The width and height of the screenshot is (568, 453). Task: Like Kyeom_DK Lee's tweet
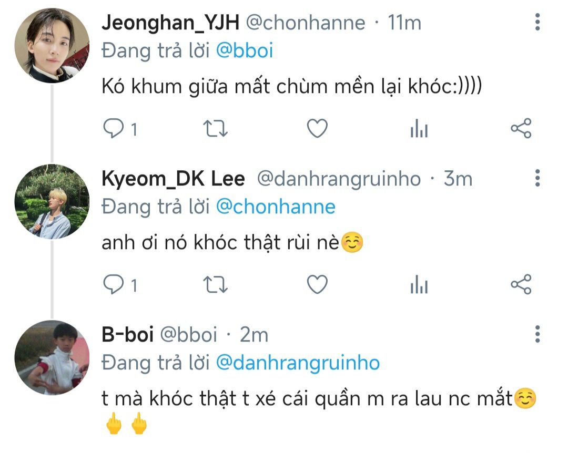coord(317,285)
